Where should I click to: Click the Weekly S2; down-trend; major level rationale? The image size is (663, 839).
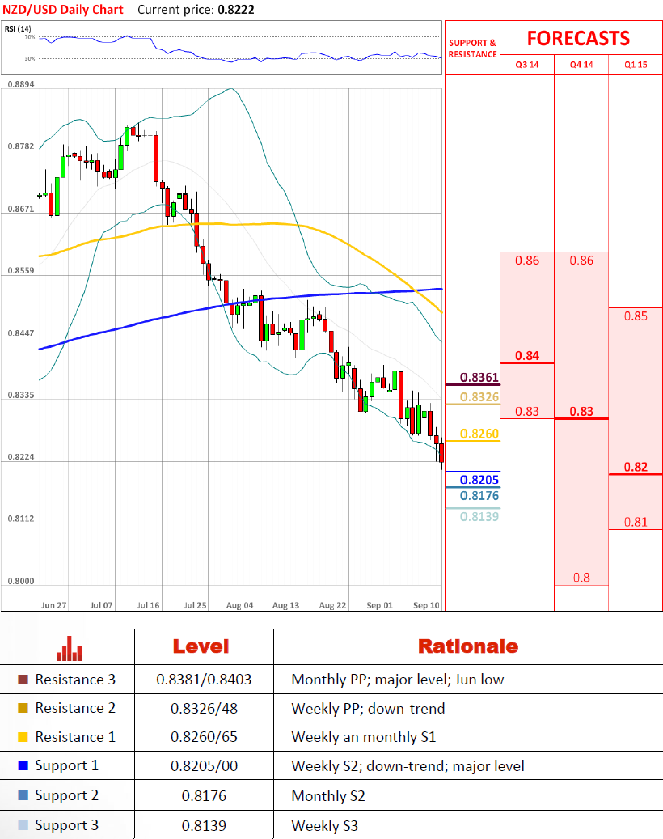[x=408, y=766]
